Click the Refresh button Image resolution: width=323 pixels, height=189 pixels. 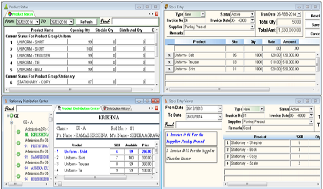pos(86,21)
